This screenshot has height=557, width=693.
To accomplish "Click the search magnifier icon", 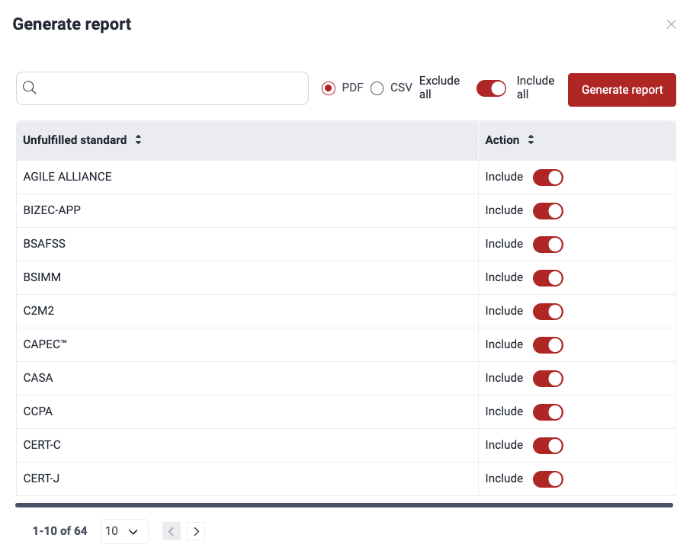I will click(30, 88).
